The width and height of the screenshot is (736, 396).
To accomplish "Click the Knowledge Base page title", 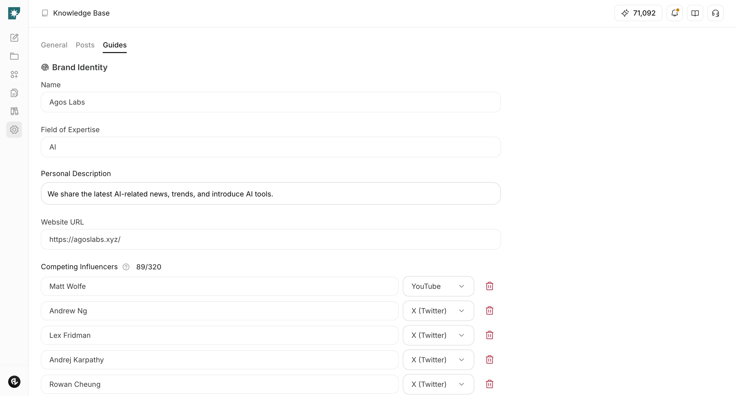I will (82, 13).
